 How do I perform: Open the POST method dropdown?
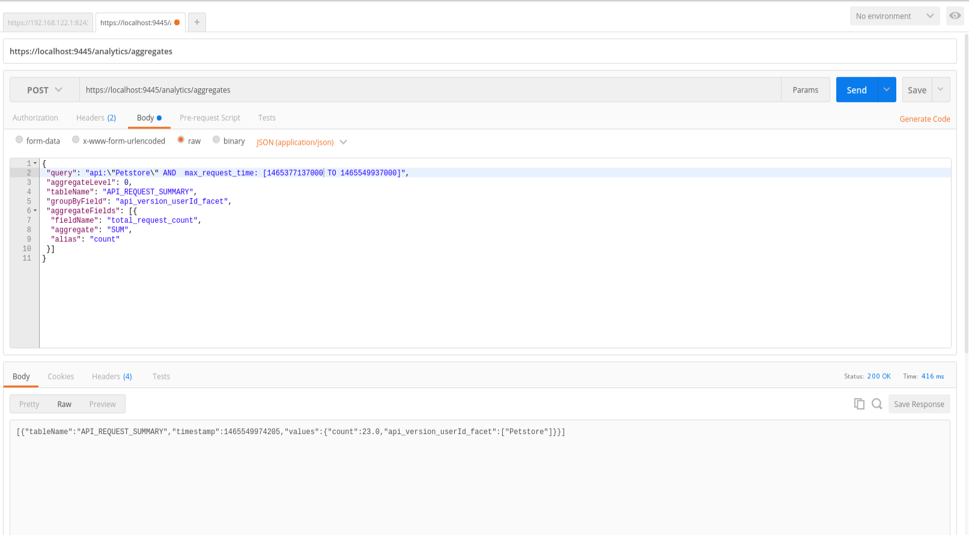point(44,90)
